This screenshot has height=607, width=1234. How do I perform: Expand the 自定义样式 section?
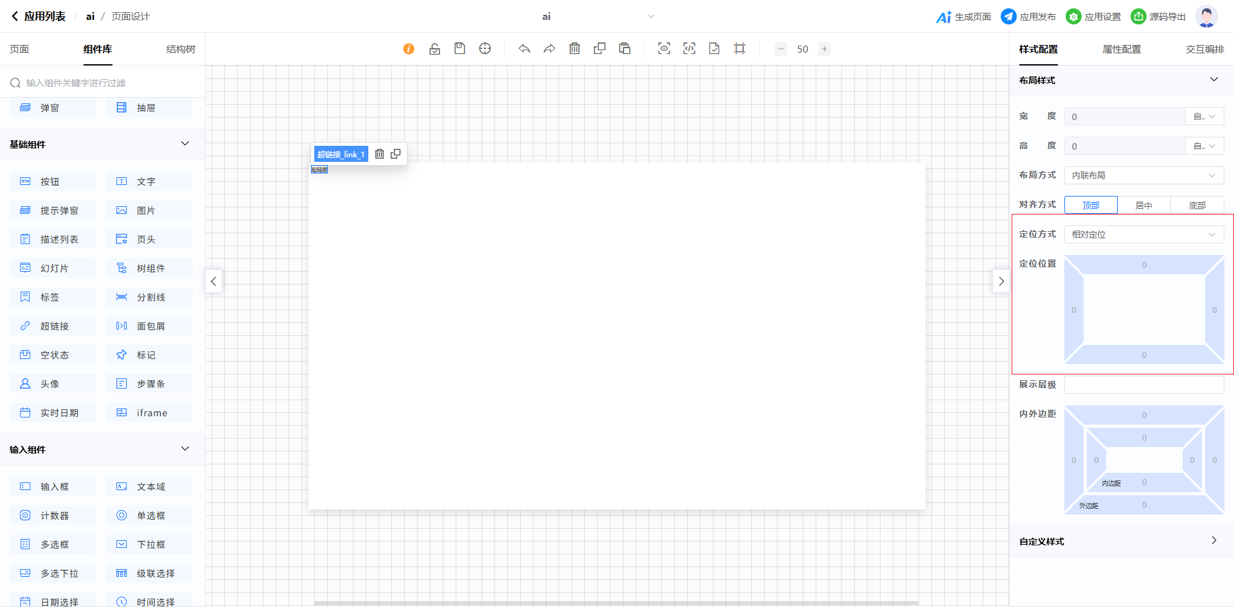point(1213,541)
